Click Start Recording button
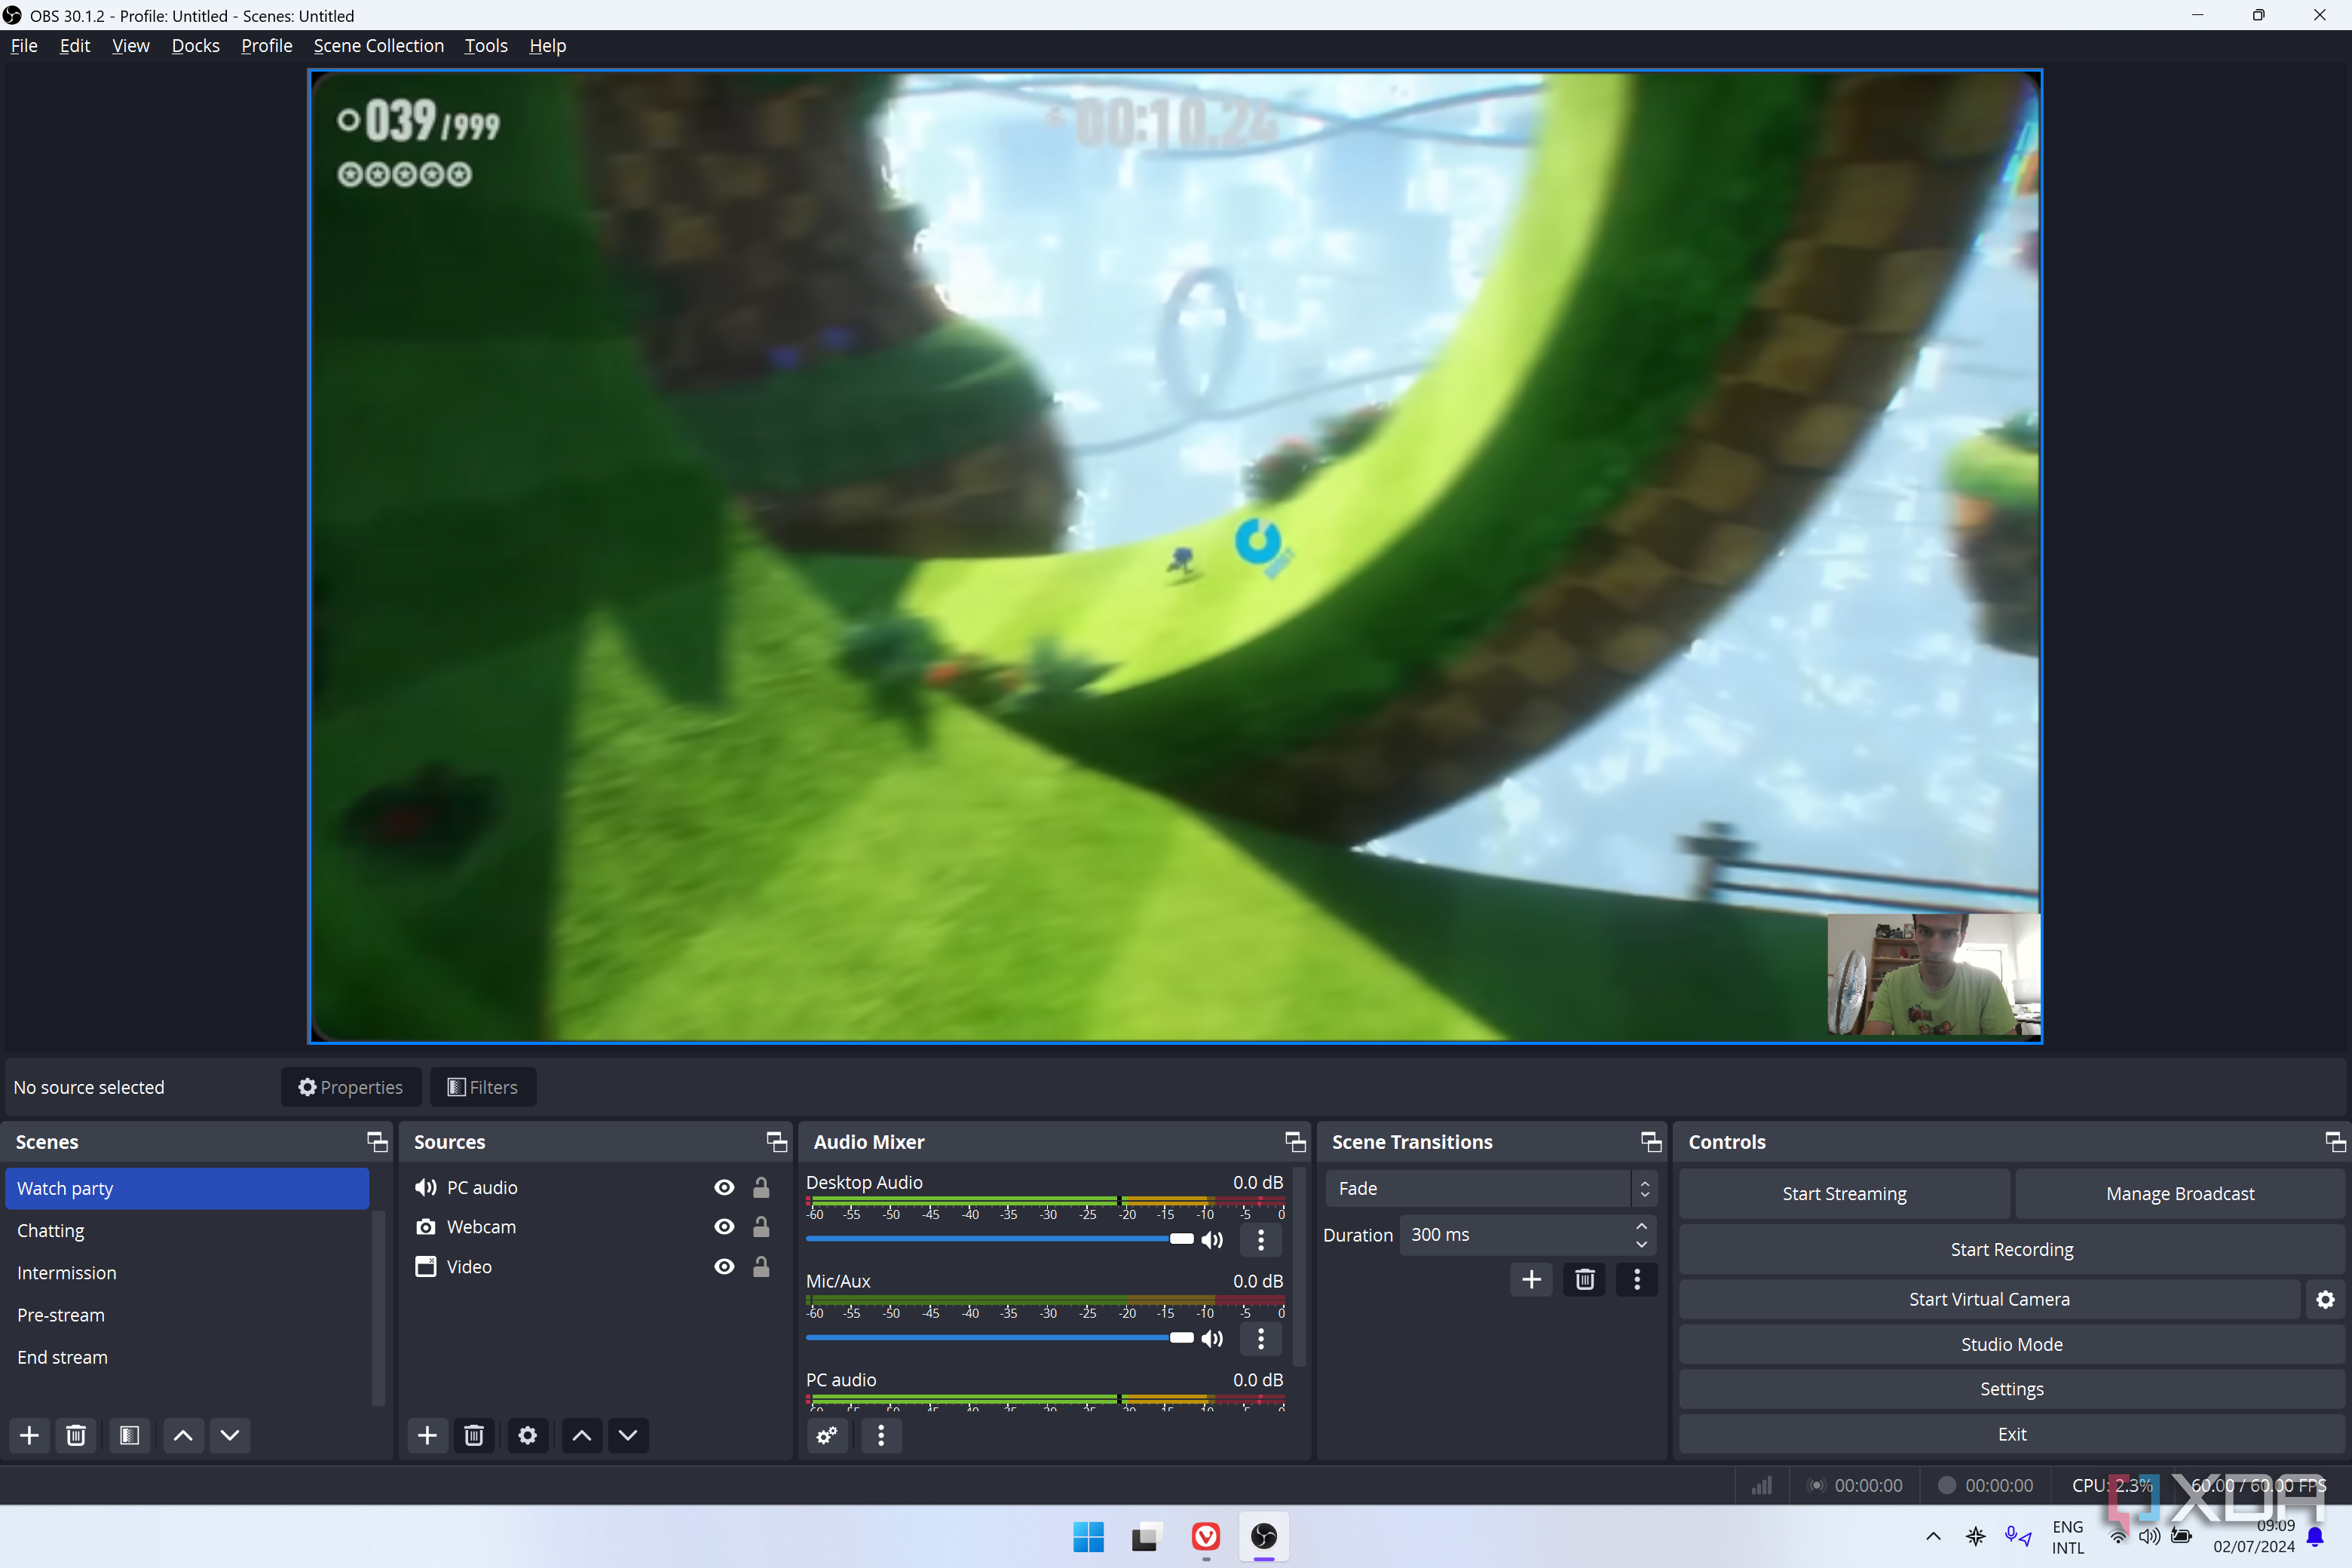Viewport: 2352px width, 1568px height. tap(2011, 1249)
